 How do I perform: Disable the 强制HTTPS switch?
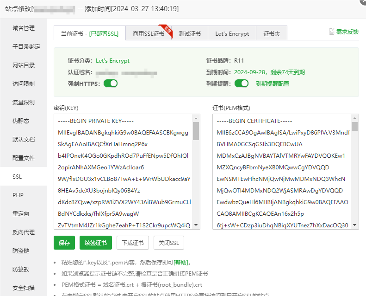[111, 84]
